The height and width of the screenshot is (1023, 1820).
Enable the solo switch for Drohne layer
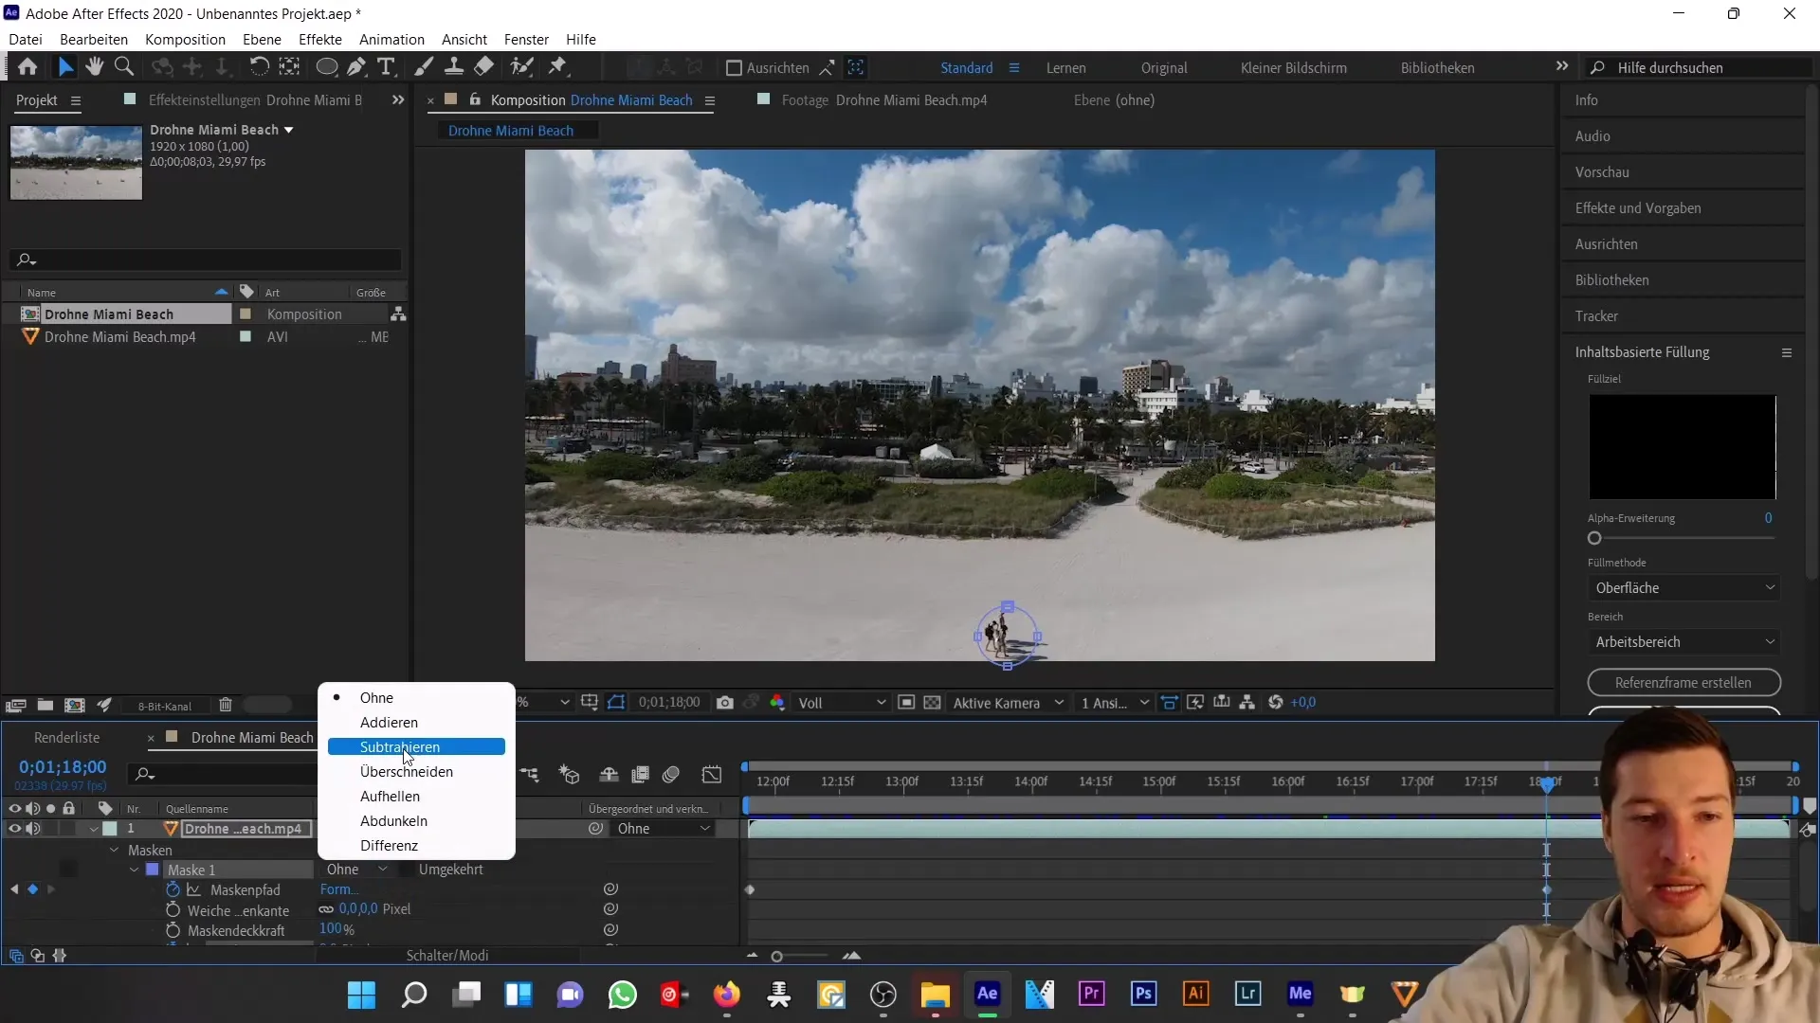tap(50, 828)
